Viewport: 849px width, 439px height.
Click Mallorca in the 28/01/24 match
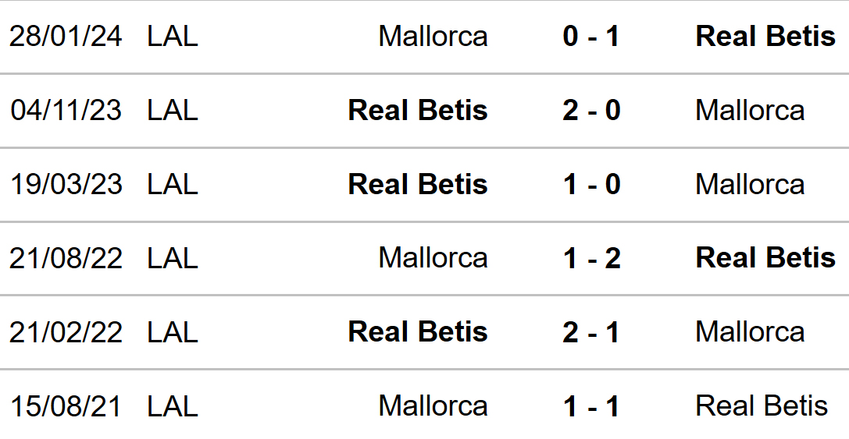point(433,36)
